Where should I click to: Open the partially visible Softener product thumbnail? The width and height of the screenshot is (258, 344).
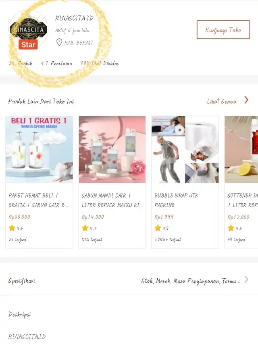241,149
